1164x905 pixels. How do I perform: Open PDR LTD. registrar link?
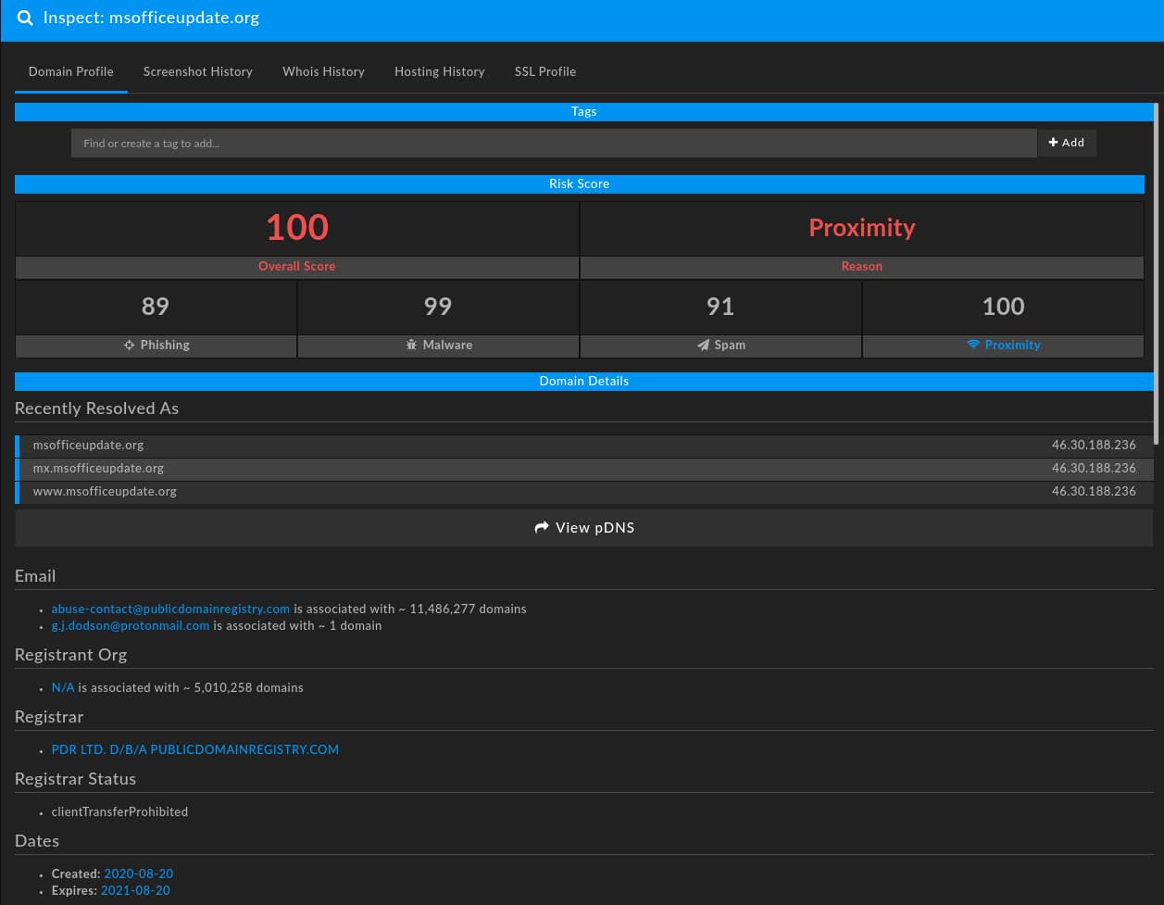point(195,749)
